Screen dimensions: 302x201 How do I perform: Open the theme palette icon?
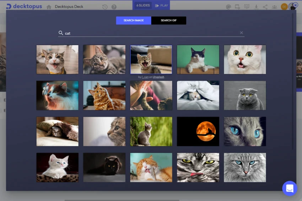click(x=228, y=7)
